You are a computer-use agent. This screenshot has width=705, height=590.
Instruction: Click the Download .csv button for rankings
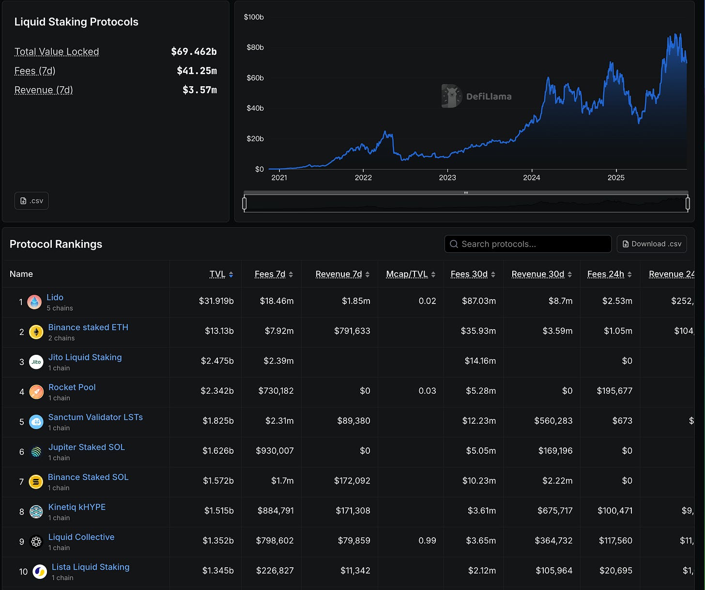click(x=652, y=244)
